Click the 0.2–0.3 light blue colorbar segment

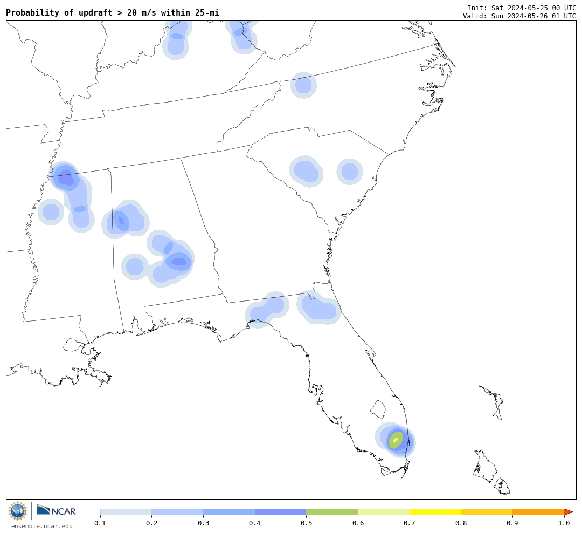(177, 512)
